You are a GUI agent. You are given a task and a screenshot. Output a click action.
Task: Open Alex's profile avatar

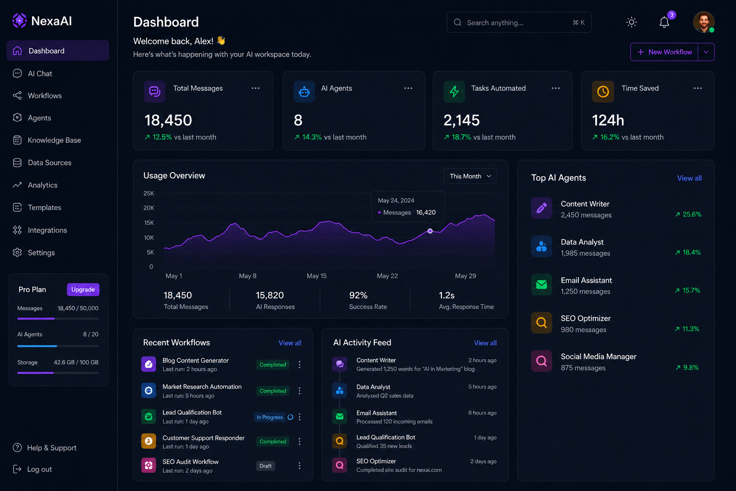[703, 22]
